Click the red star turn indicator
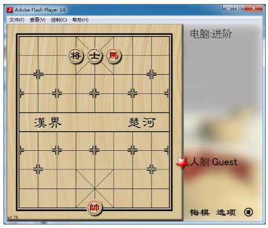 (182, 162)
